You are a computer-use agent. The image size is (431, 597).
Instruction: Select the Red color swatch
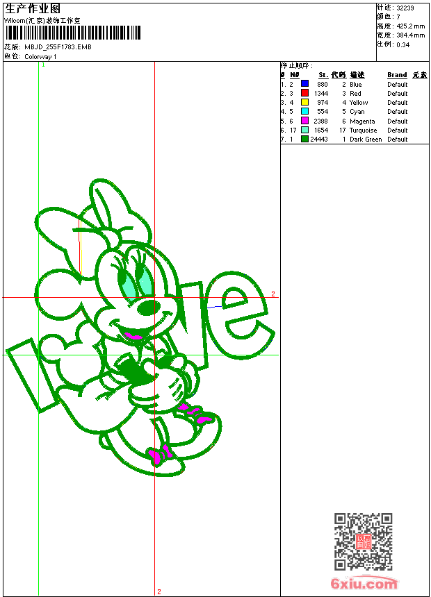(304, 92)
